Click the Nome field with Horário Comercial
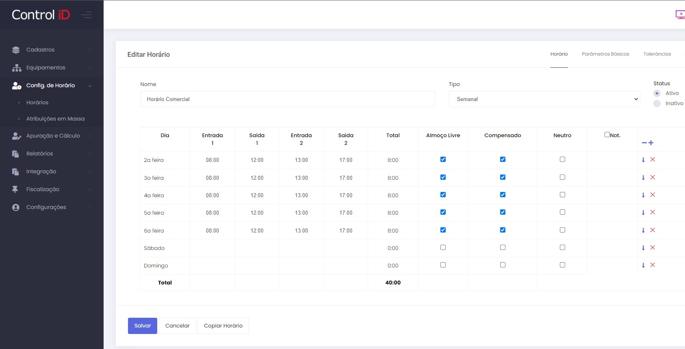Viewport: 685px width, 349px height. pos(287,99)
